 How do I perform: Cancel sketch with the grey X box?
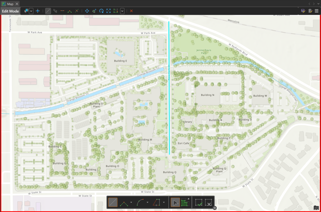point(208,203)
